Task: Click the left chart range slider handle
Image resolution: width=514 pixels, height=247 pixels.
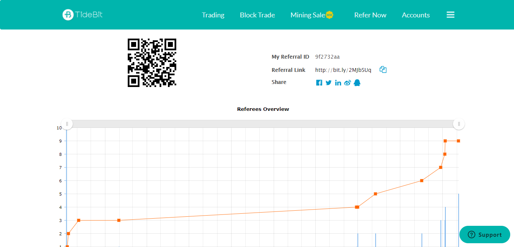Action: 67,124
